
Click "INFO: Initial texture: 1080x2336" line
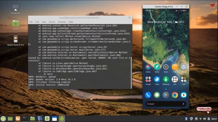48,85
